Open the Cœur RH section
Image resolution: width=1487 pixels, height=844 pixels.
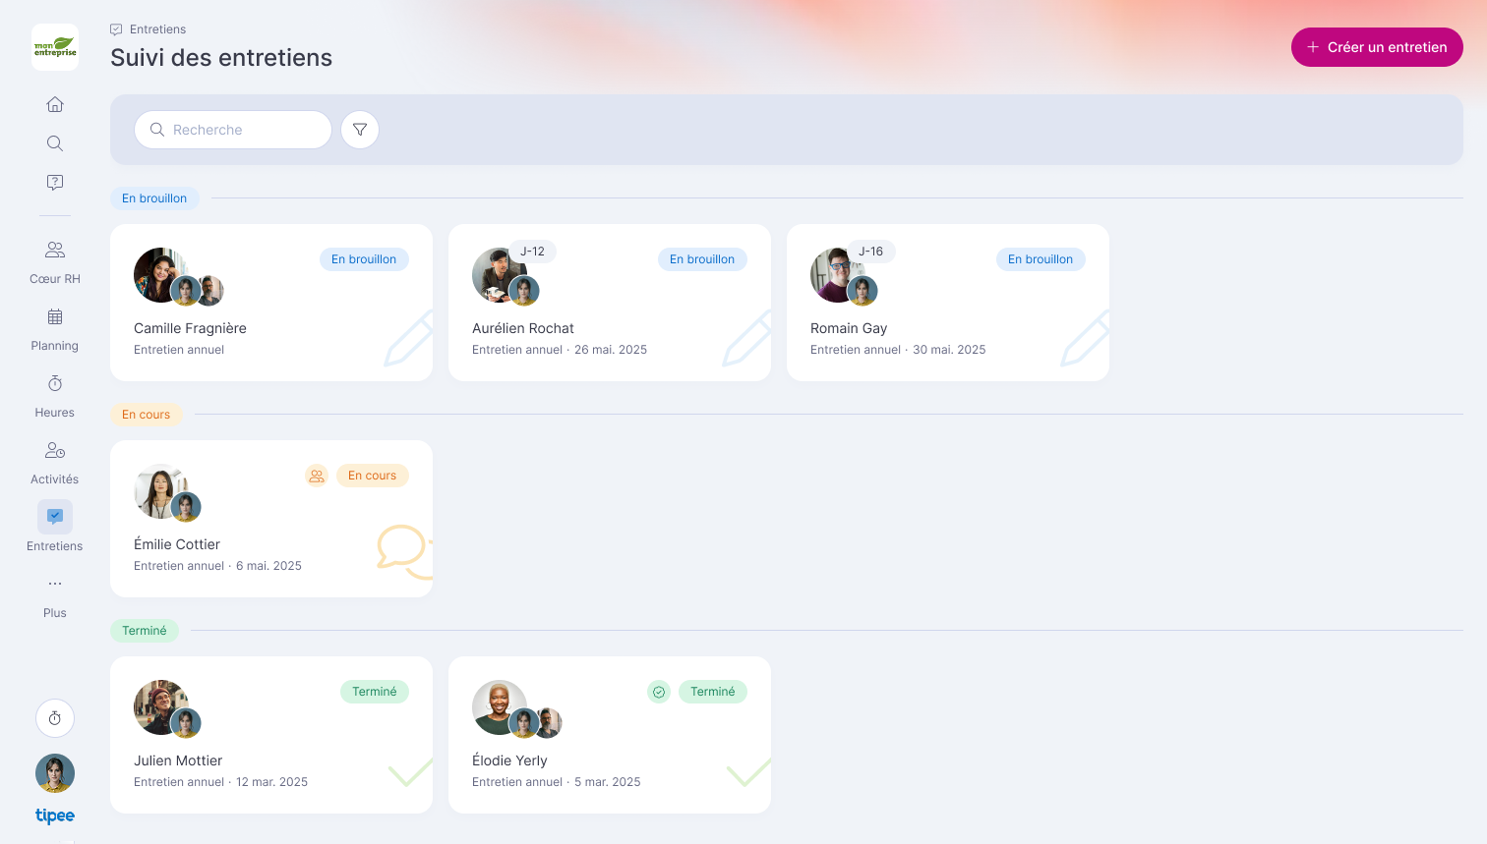click(55, 261)
